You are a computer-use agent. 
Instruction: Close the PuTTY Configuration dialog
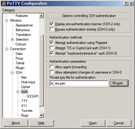pos(131,4)
